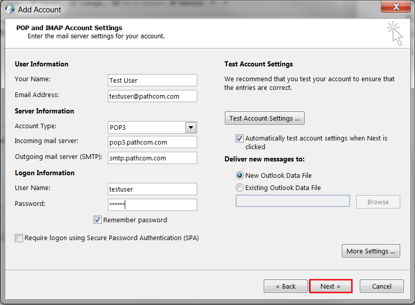Select the Outgoing mail server field
The width and height of the screenshot is (415, 305).
click(152, 158)
